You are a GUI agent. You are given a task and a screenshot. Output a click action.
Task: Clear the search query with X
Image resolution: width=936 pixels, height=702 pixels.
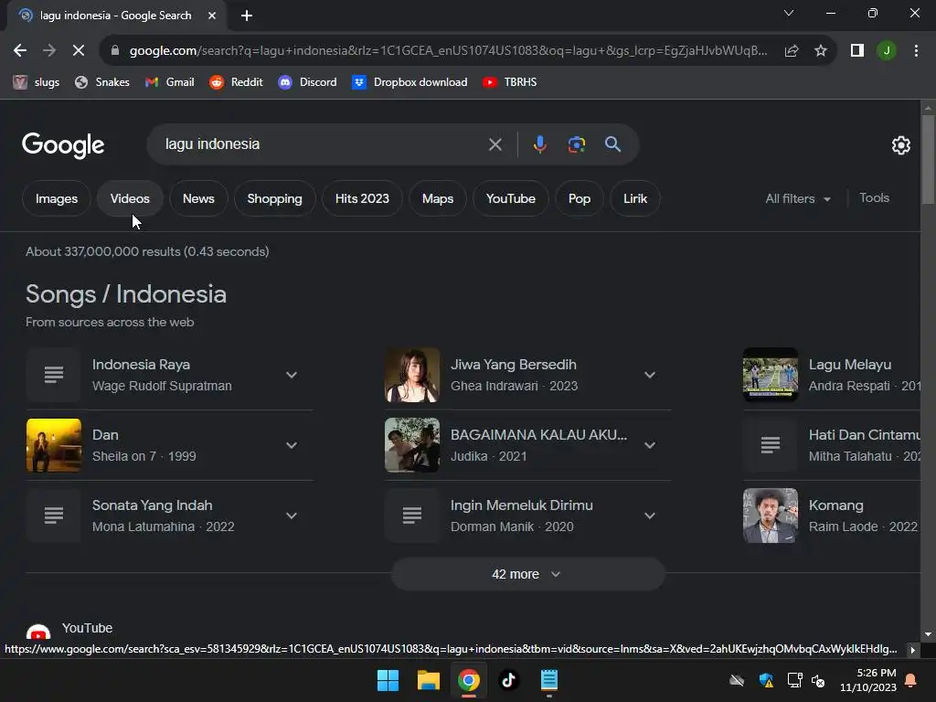pos(495,144)
